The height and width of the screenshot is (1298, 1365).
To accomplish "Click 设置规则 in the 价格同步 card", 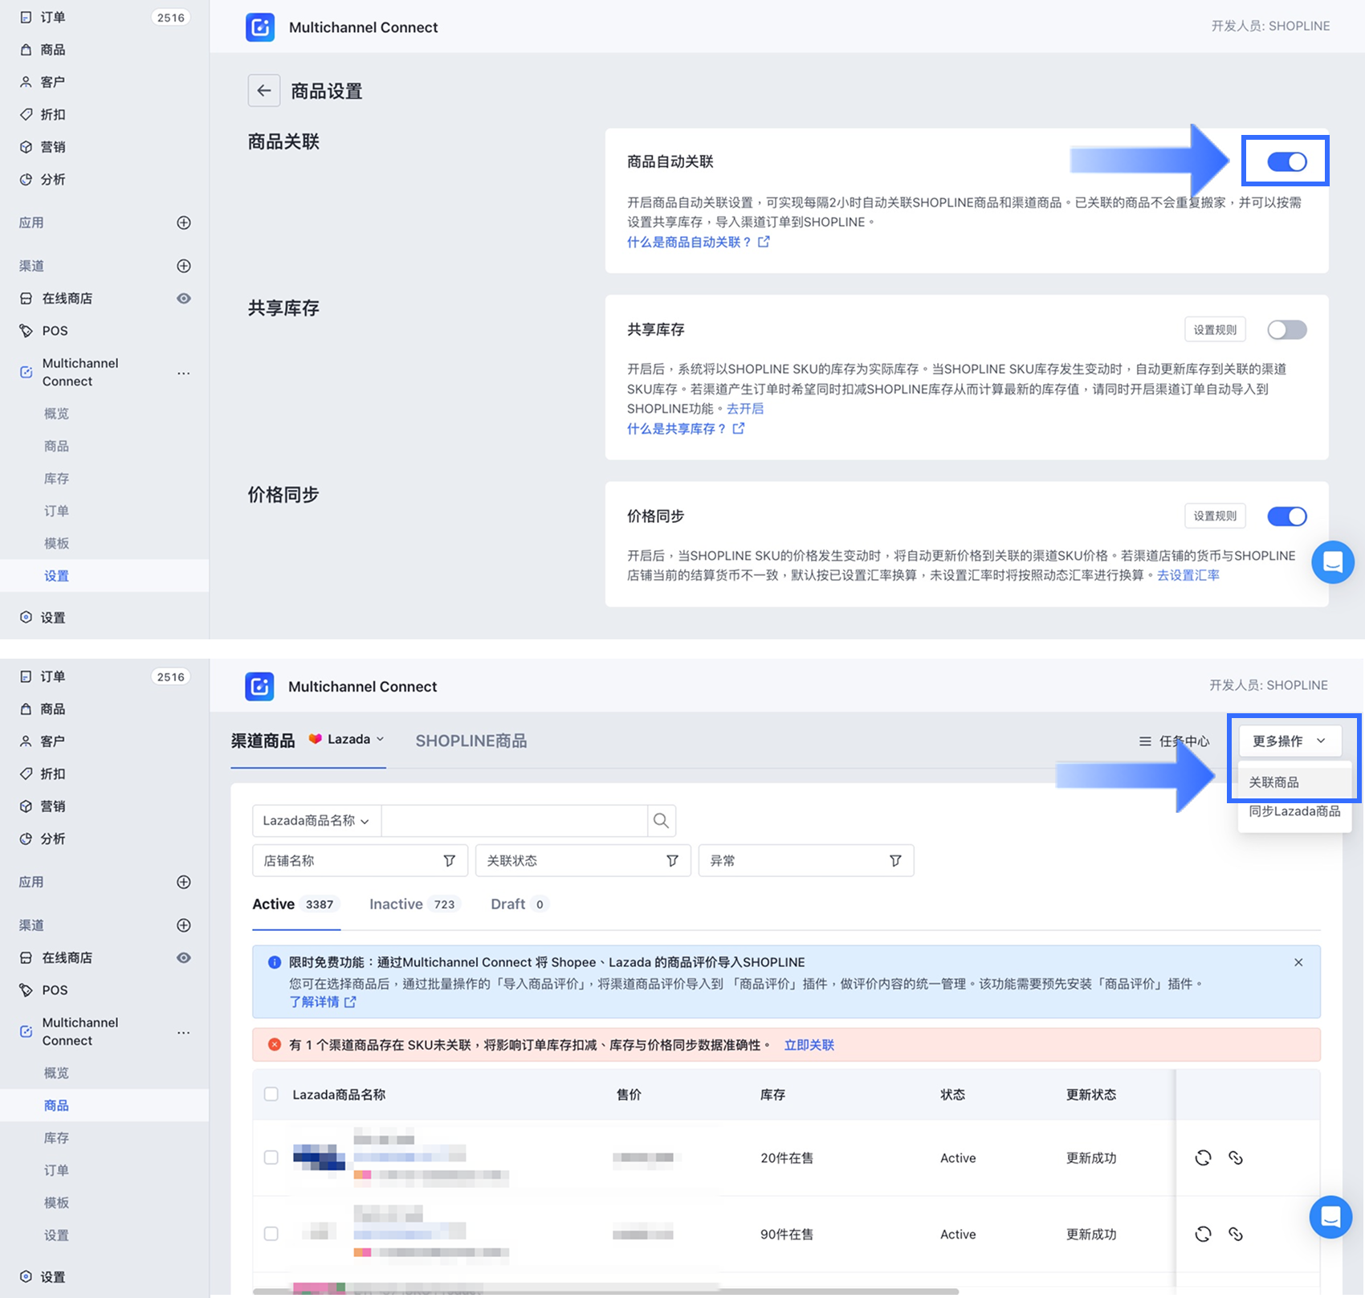I will [x=1215, y=516].
